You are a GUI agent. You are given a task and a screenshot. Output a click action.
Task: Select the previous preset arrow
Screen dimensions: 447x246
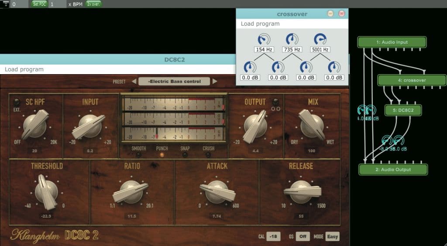[x=134, y=82]
